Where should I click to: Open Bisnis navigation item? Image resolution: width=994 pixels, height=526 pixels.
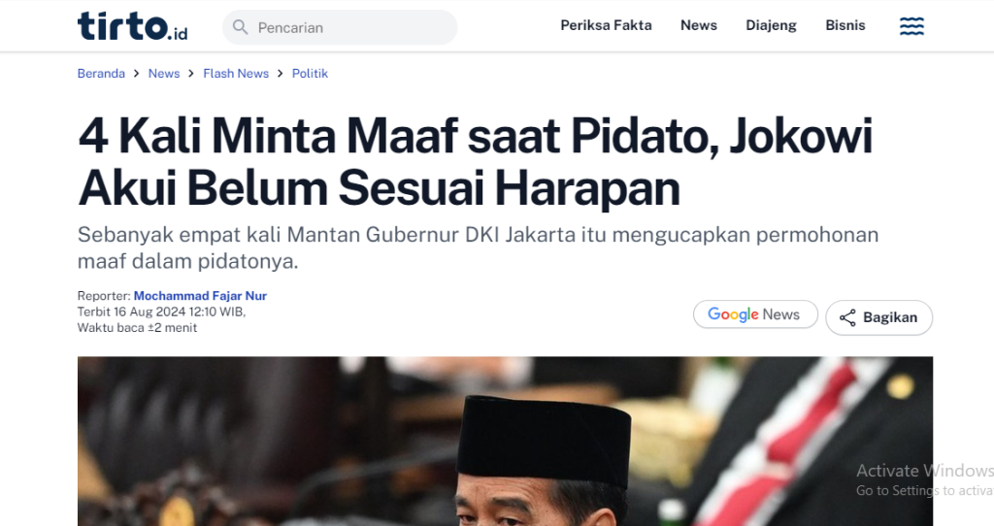[845, 25]
